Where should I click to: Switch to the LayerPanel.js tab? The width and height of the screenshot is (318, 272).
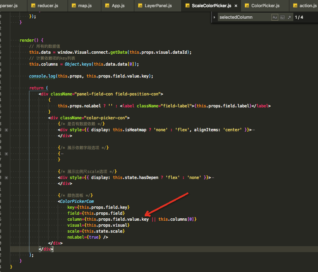click(x=158, y=6)
